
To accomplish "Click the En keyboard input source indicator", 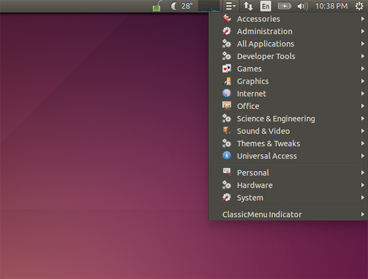I will click(x=265, y=6).
